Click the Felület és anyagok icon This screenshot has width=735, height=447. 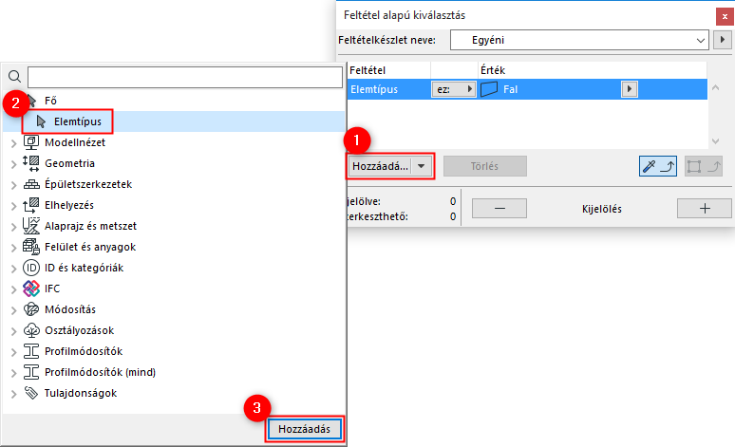coord(31,247)
